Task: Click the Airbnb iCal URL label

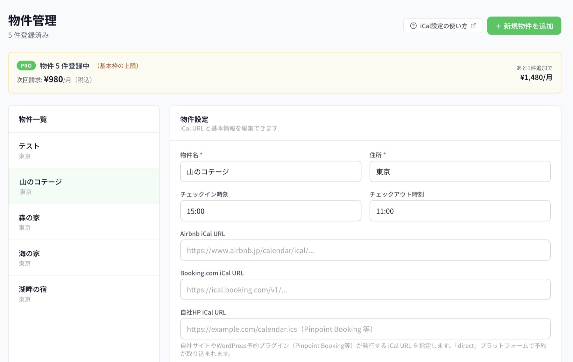Action: tap(202, 234)
